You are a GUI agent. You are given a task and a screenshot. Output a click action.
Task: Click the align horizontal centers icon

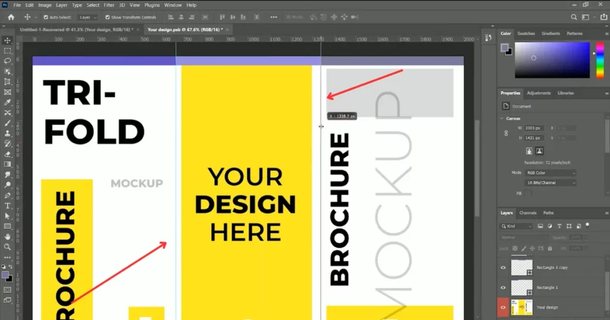tap(181, 17)
